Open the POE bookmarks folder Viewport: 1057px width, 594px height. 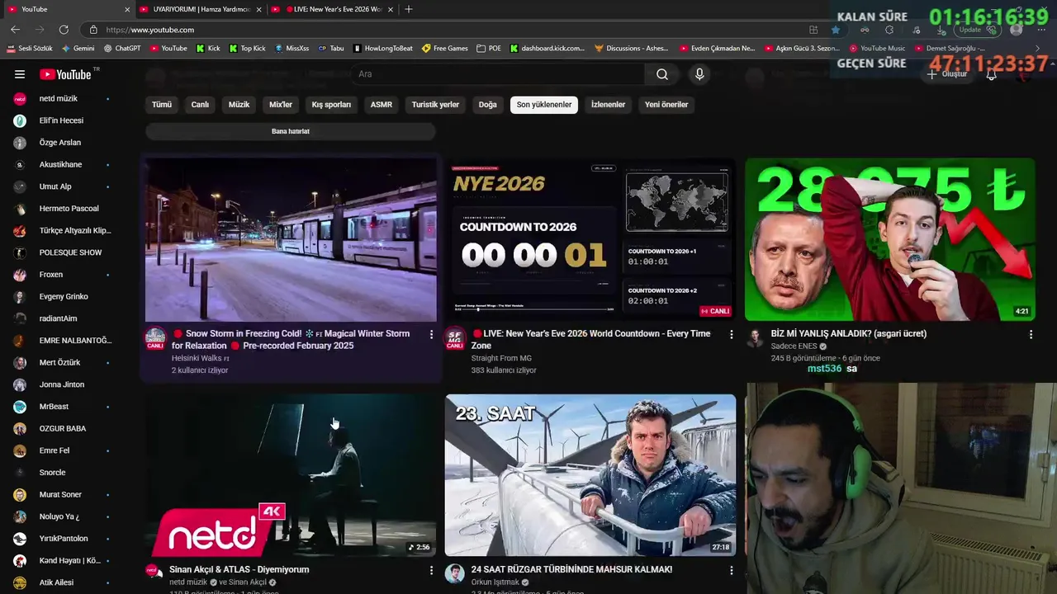[x=489, y=48]
